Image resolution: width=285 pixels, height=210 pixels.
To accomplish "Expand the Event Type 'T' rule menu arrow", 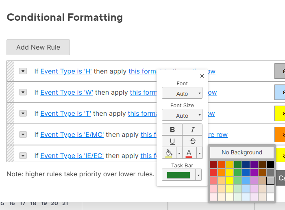I will pos(23,113).
